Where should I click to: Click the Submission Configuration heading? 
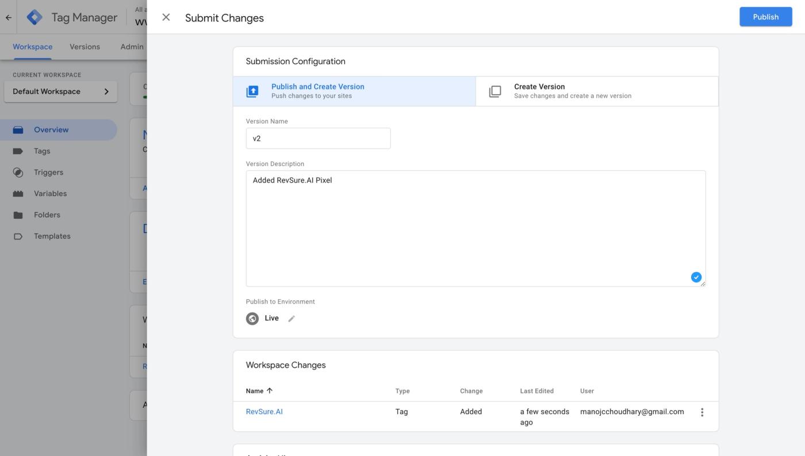[x=296, y=61]
